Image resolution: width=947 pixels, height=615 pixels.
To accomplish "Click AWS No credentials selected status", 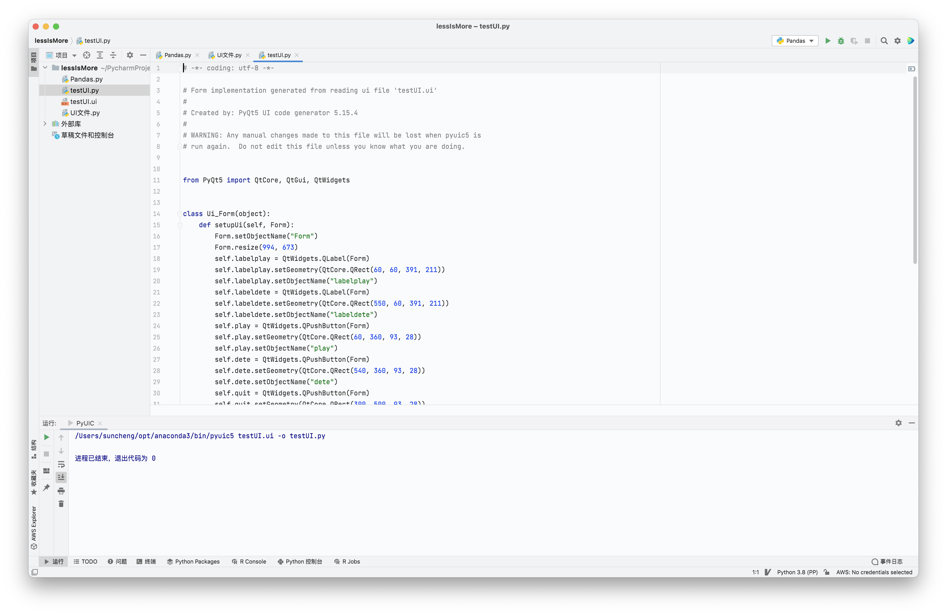I will [874, 572].
